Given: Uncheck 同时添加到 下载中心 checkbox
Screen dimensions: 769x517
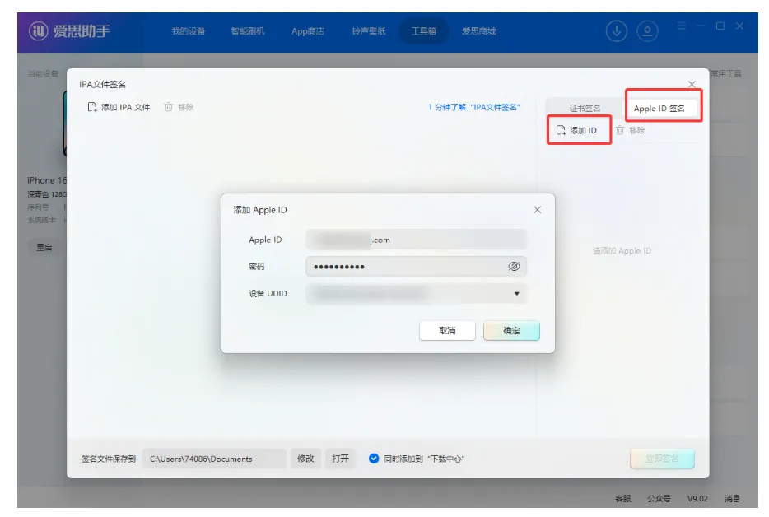Looking at the screenshot, I should point(374,459).
